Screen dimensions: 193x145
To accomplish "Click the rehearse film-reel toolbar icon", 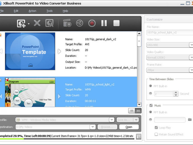I will tap(79, 23).
